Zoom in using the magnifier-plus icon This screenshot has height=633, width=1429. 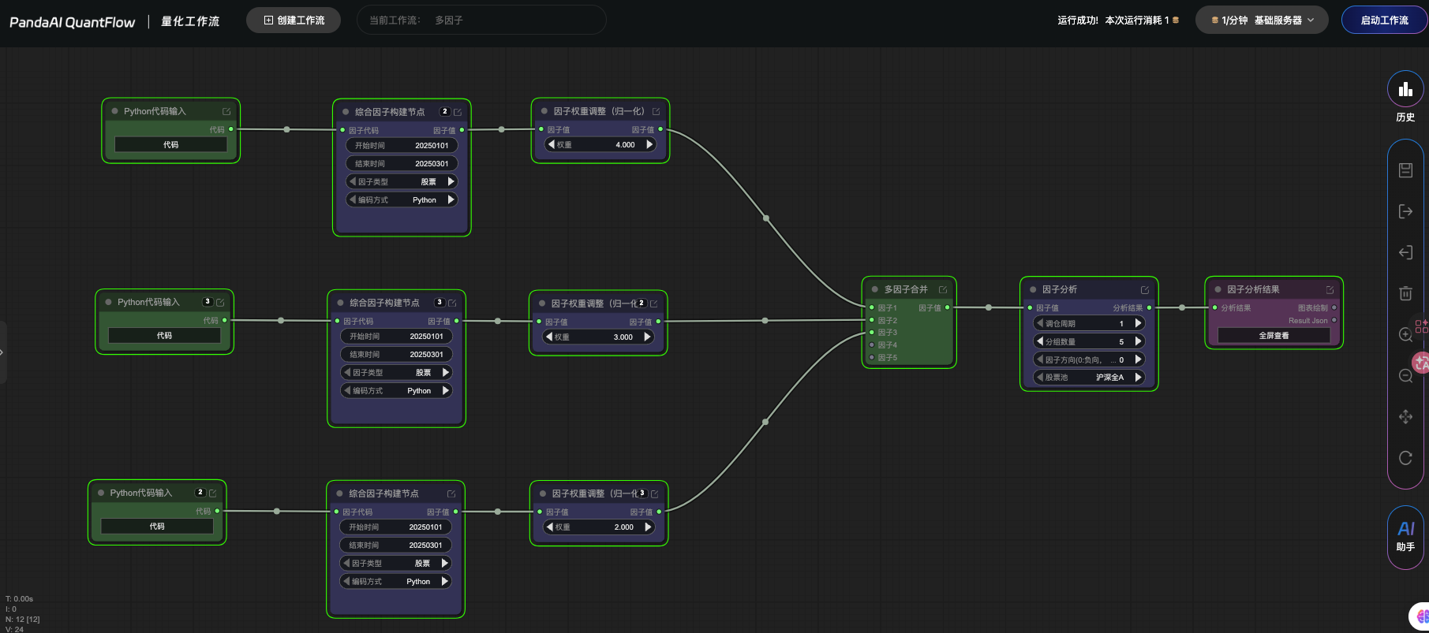point(1405,334)
